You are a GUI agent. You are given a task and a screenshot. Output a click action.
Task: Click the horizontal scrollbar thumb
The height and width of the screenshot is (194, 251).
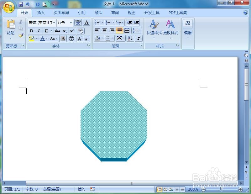132,183
